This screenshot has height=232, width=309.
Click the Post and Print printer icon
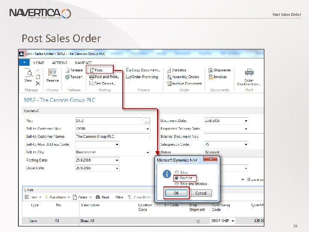click(x=92, y=77)
